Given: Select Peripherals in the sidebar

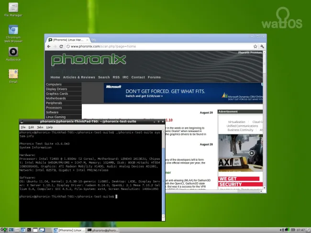Looking at the screenshot, I should pos(63,103).
